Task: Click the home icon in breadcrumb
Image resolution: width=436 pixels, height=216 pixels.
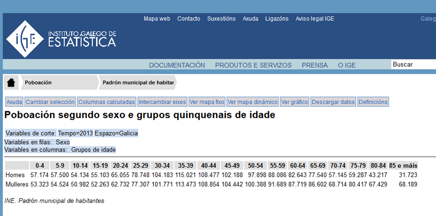Action: click(x=11, y=83)
